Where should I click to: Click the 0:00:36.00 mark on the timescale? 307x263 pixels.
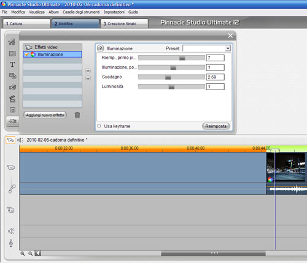(130, 148)
